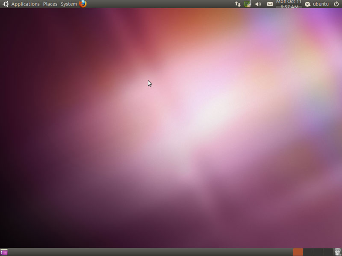Open the sound volume indicator

258,4
